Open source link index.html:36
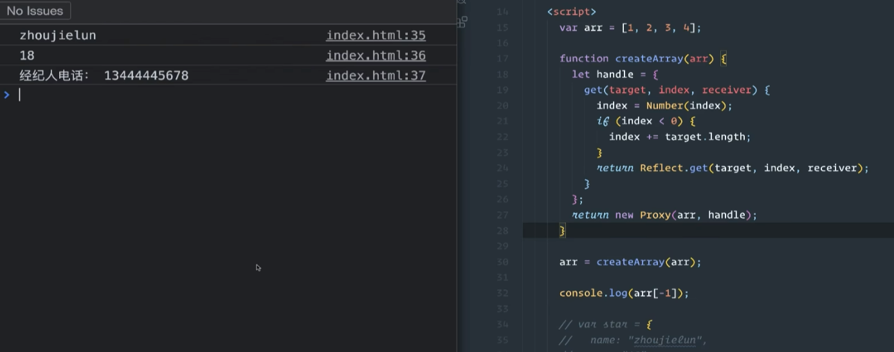The image size is (894, 352). coord(376,55)
